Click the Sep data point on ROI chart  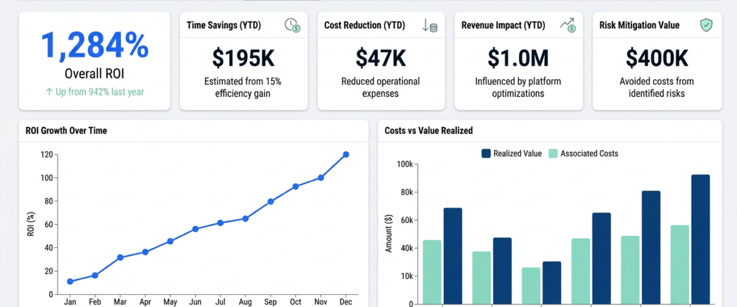point(271,201)
